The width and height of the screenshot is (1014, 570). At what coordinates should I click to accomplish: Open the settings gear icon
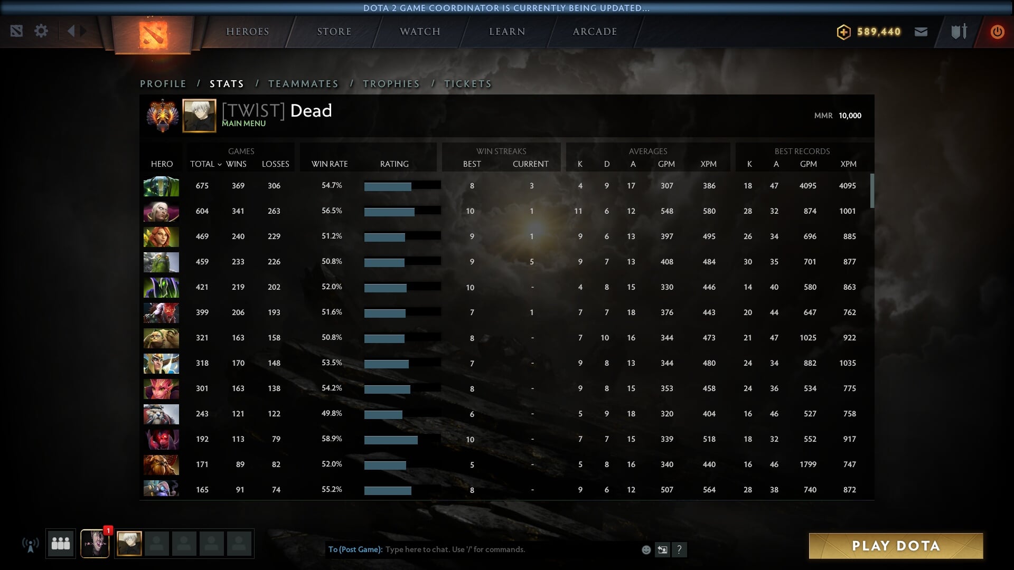tap(41, 31)
